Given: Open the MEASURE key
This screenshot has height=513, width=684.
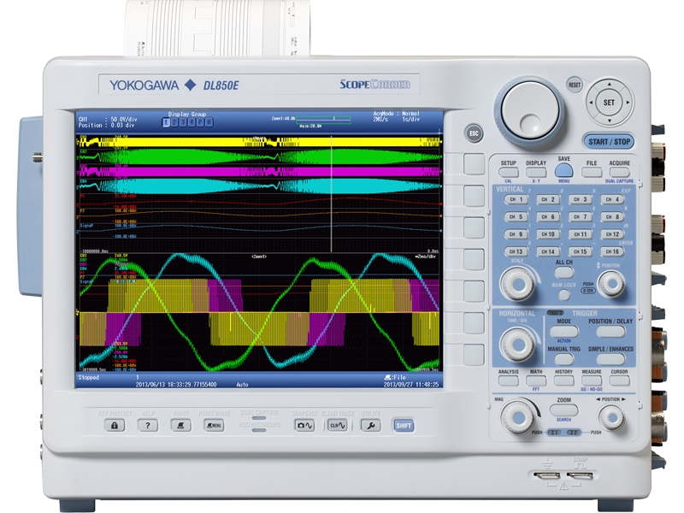Looking at the screenshot, I should pos(592,380).
